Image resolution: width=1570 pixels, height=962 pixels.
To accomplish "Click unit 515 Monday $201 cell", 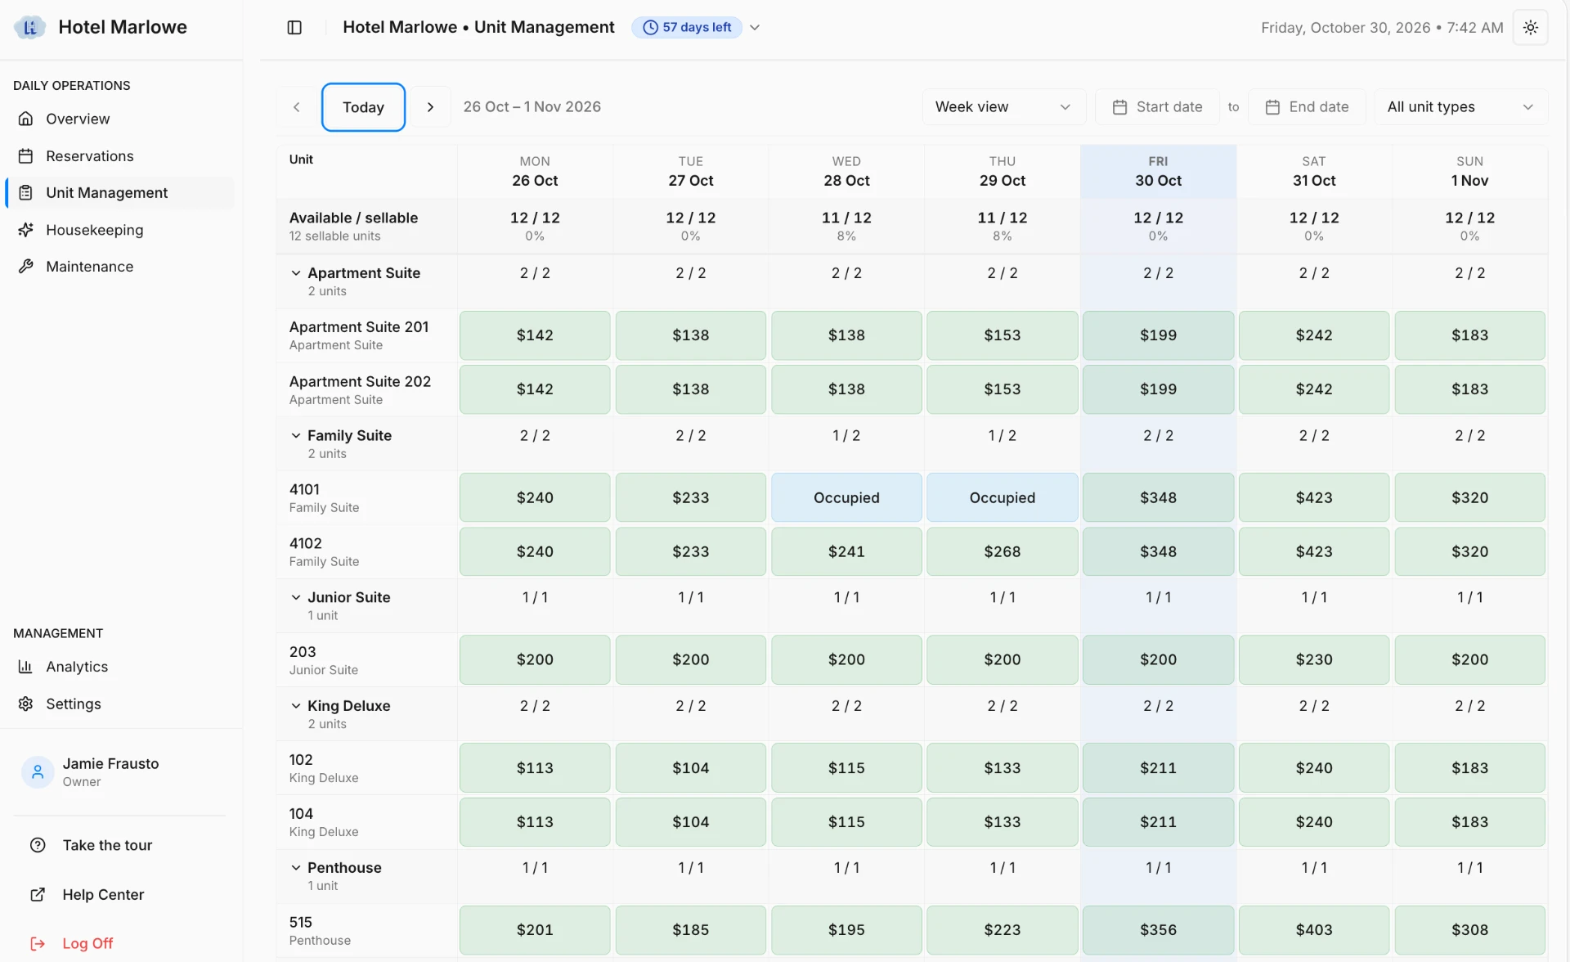I will coord(535,929).
